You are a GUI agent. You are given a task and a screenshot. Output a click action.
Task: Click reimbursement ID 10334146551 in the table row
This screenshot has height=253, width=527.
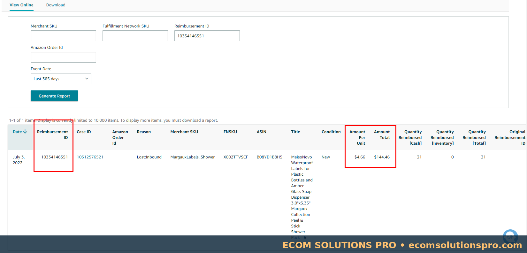point(55,157)
